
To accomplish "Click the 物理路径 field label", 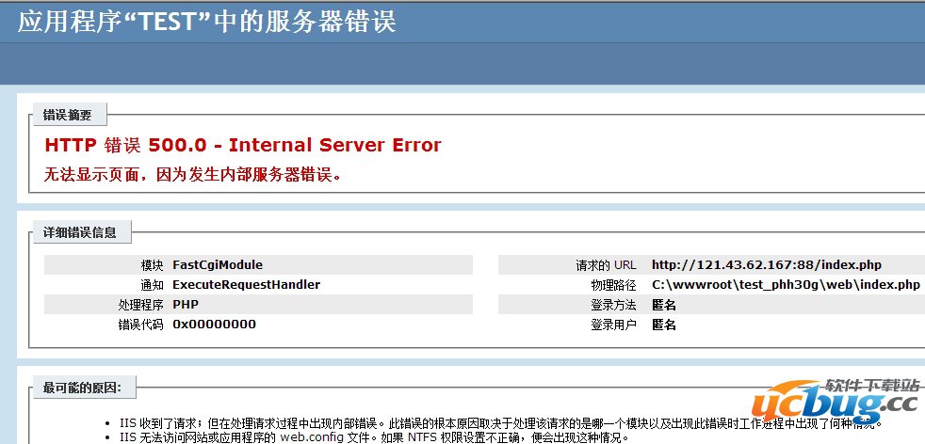I will [x=612, y=285].
